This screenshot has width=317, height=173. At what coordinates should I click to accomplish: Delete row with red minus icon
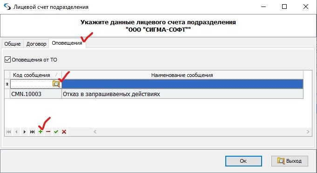tap(48, 132)
